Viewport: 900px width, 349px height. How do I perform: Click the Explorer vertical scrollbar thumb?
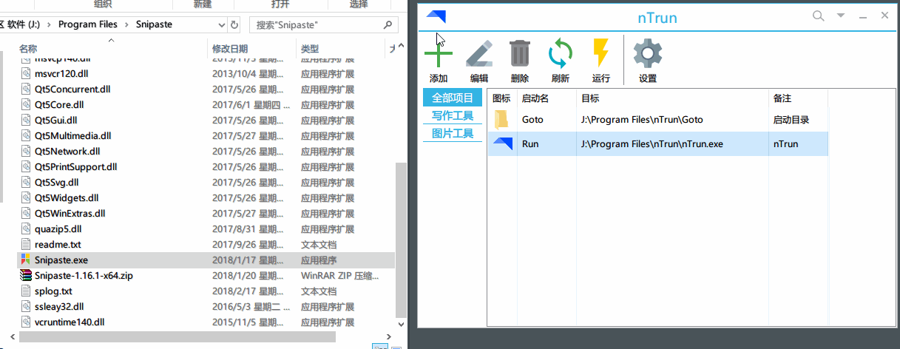[402, 240]
